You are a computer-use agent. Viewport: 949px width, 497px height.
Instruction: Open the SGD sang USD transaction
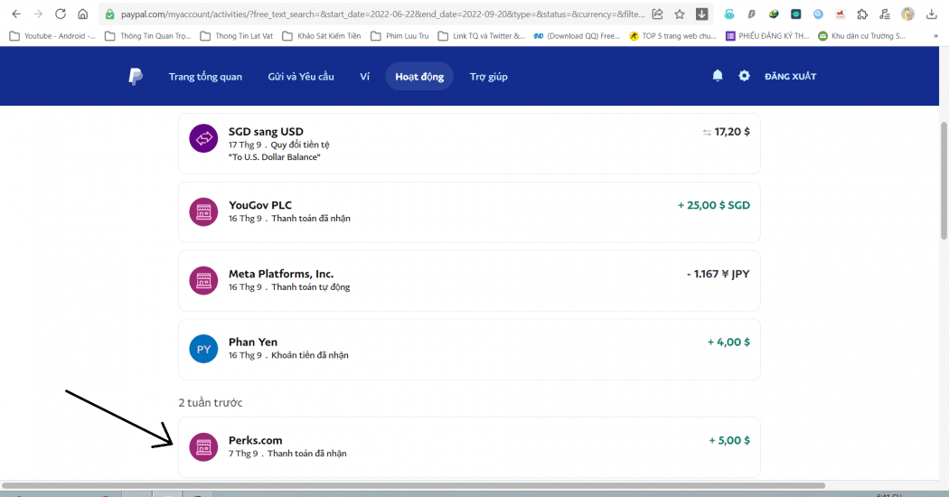[x=469, y=144]
